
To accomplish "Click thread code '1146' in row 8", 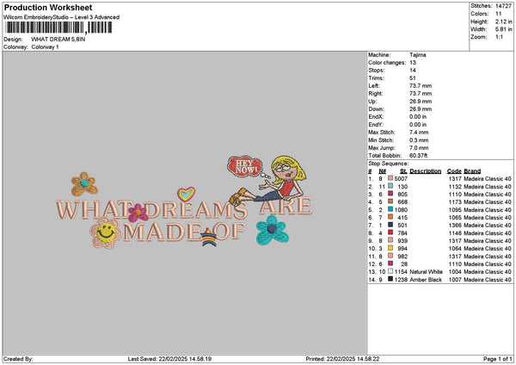I will point(455,233).
